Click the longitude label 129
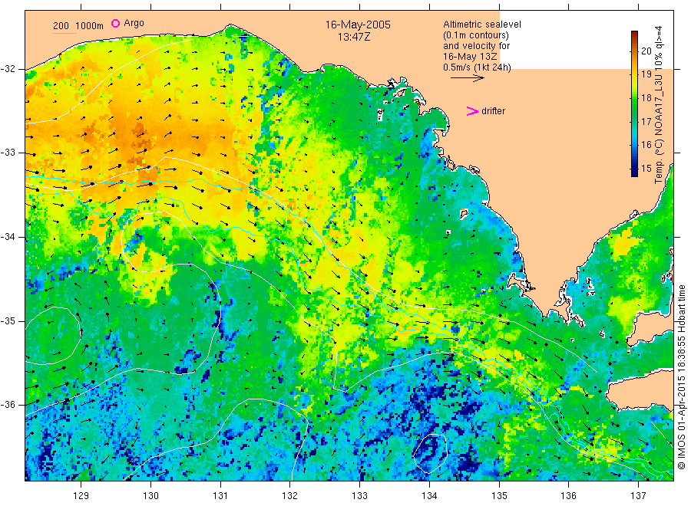Screen dimensions: 691x506 (81, 496)
